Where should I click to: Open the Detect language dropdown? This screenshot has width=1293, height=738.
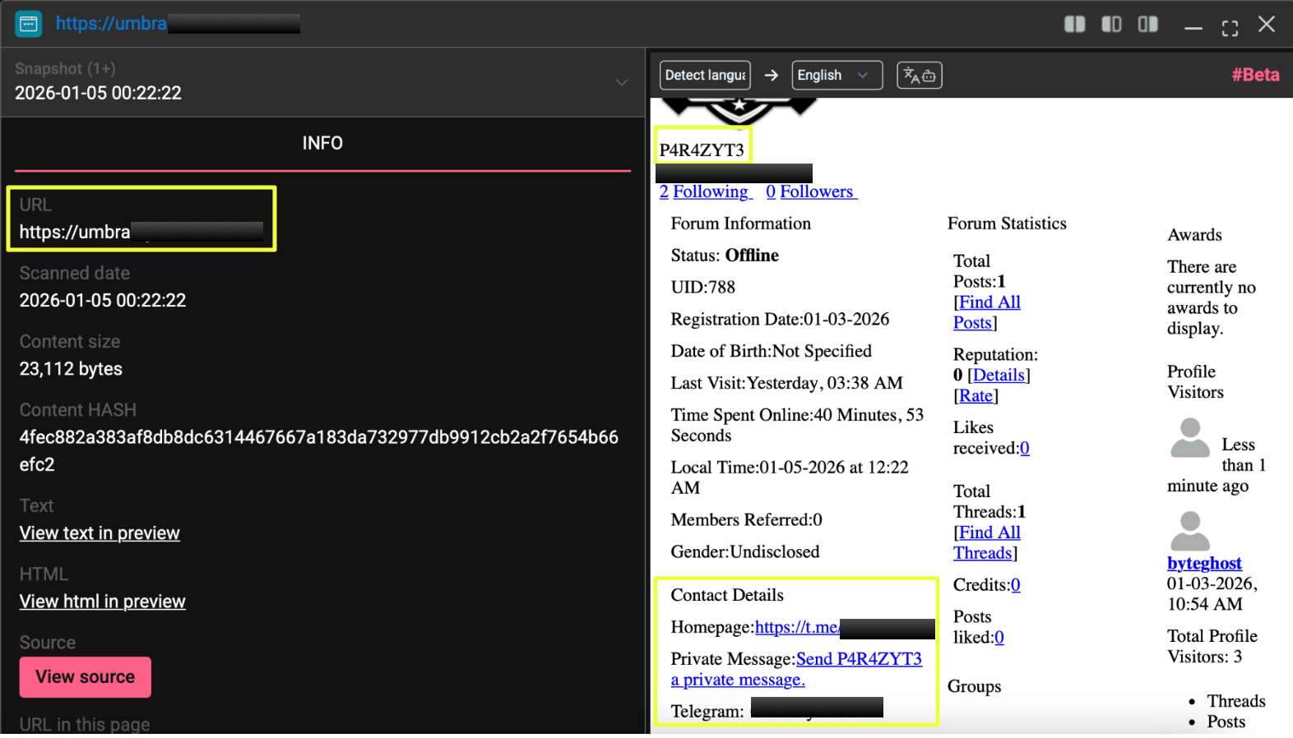tap(705, 76)
